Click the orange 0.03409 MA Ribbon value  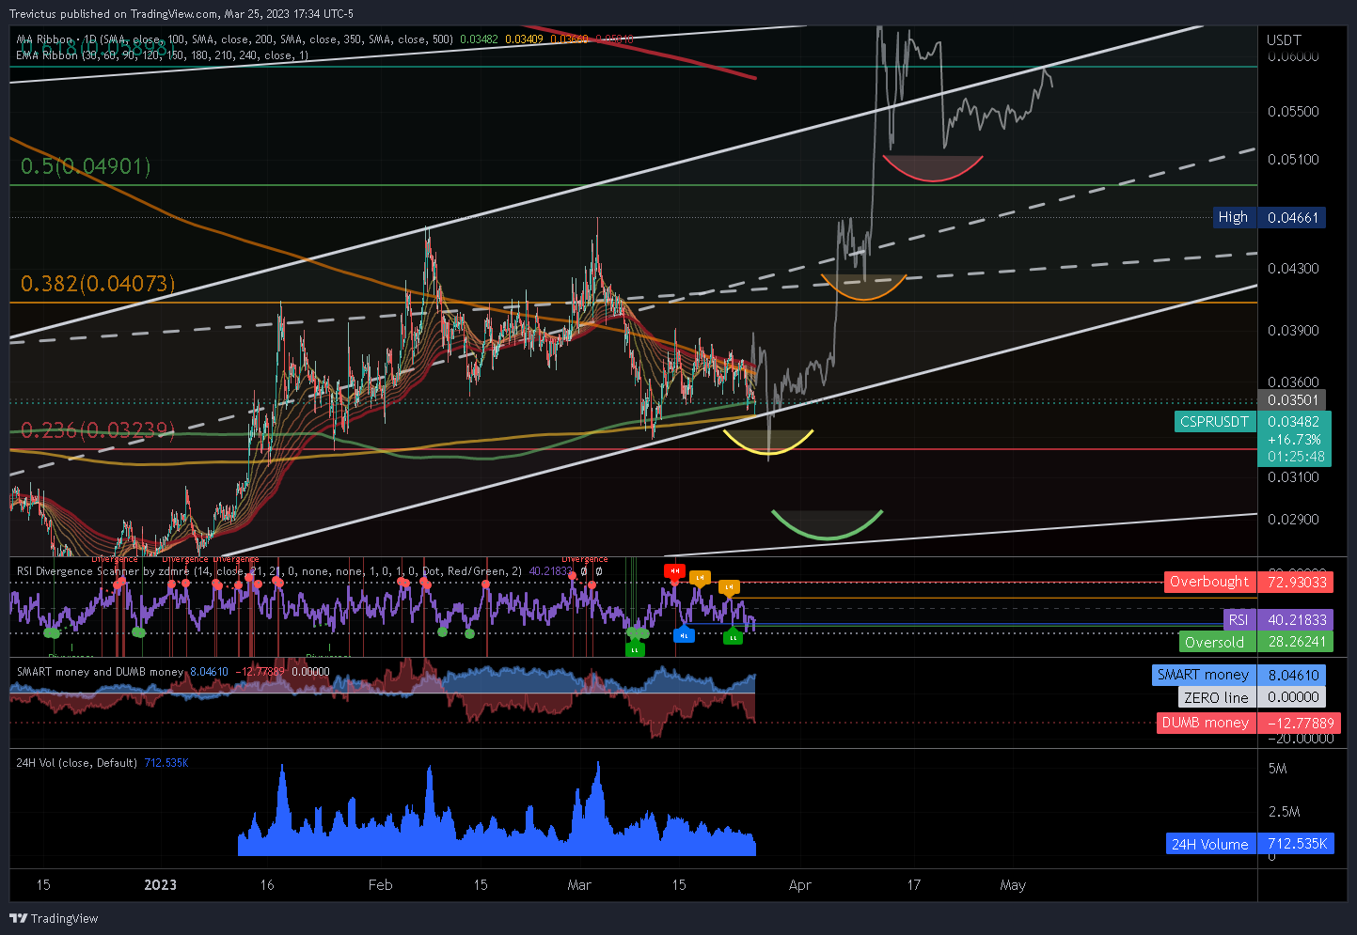[x=524, y=39]
